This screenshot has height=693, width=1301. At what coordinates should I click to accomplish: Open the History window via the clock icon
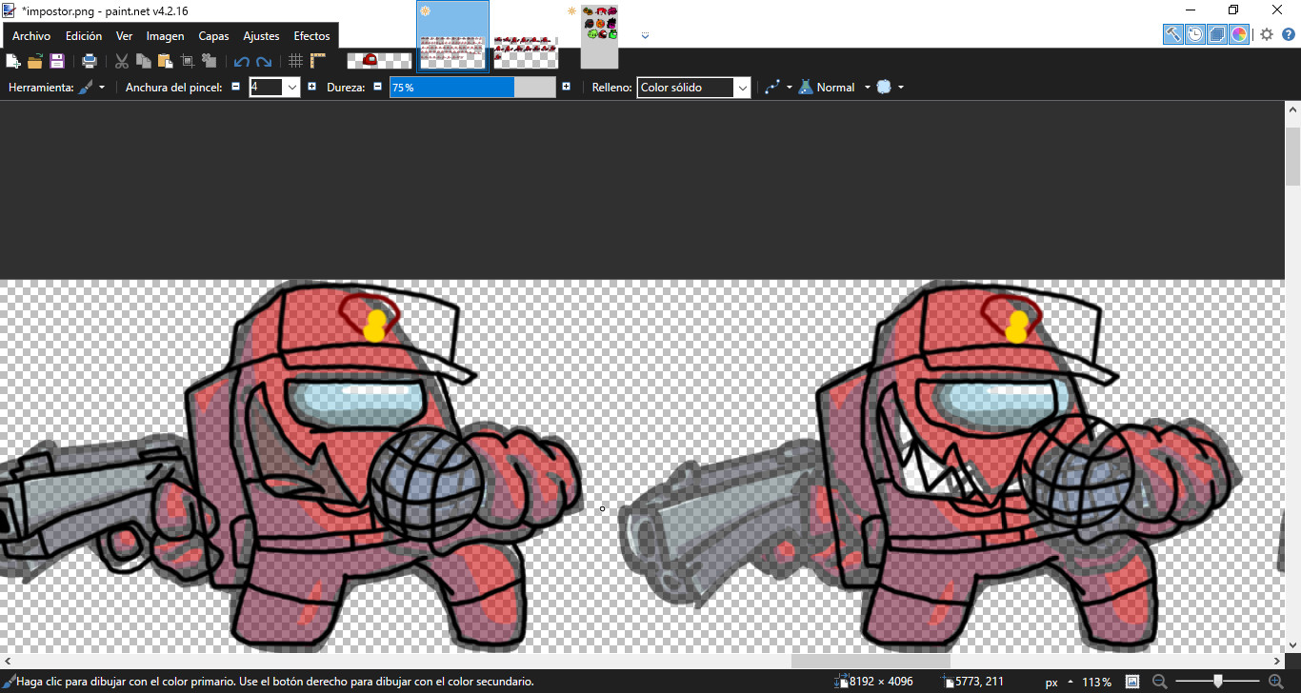pyautogui.click(x=1195, y=34)
